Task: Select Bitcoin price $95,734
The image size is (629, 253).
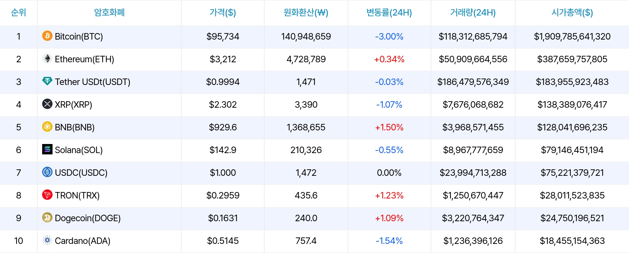Action: coord(223,36)
